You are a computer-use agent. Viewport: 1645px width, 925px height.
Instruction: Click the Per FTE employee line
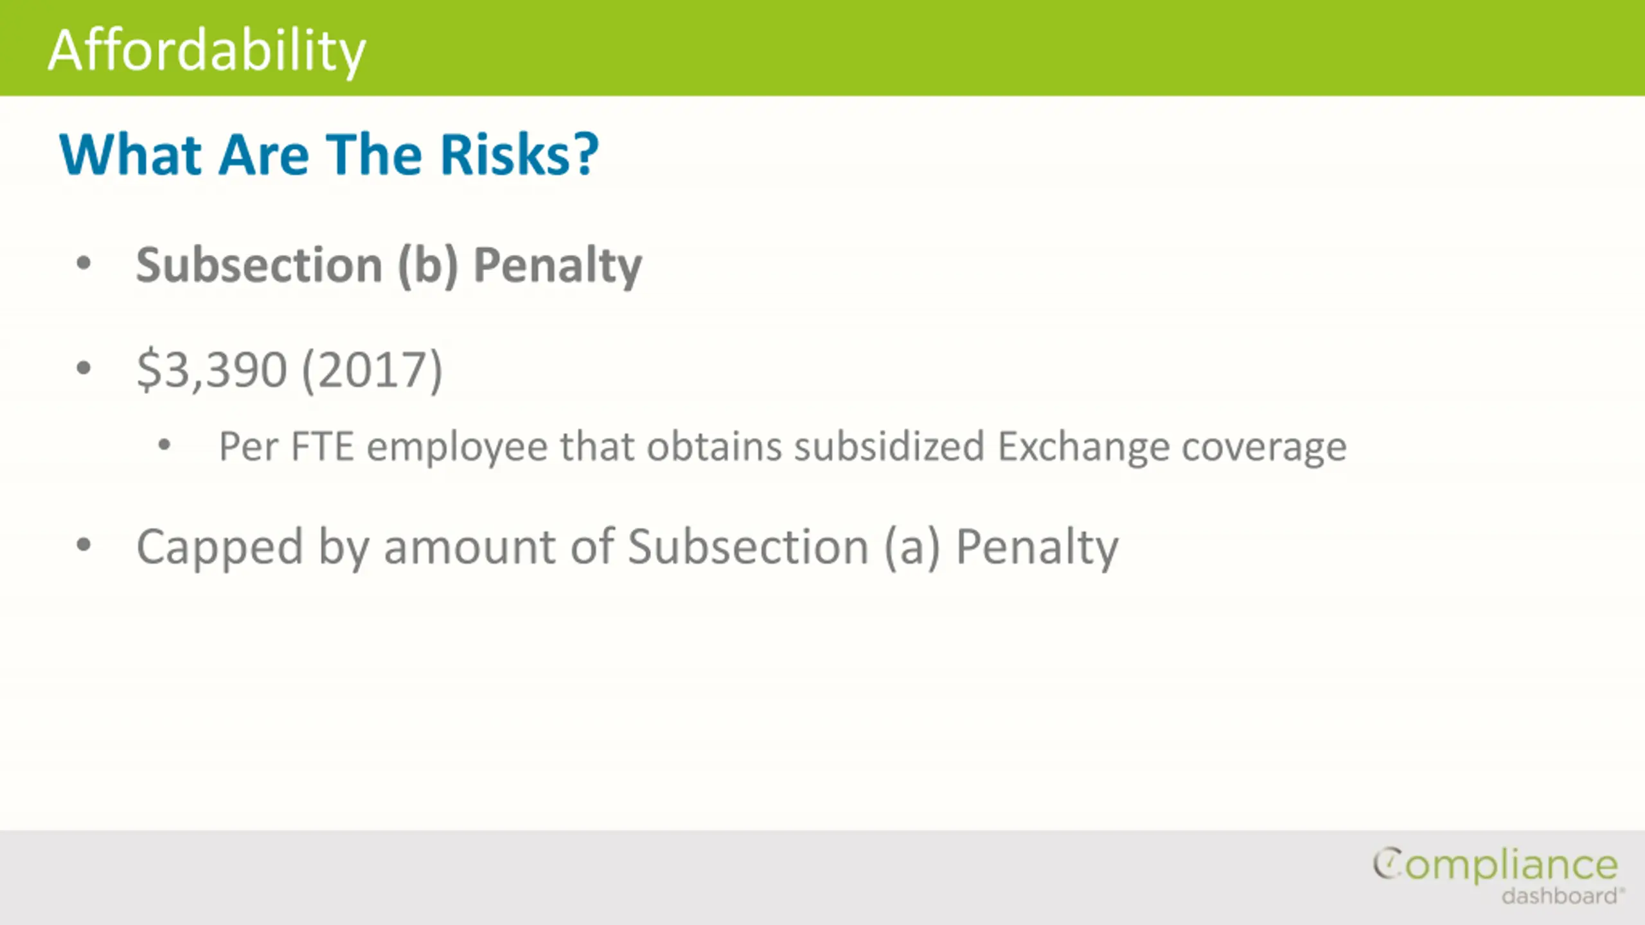[x=783, y=446]
